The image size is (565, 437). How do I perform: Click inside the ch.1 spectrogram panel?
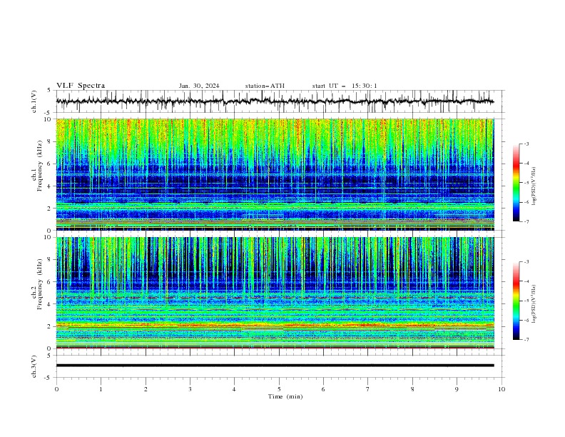(x=275, y=174)
